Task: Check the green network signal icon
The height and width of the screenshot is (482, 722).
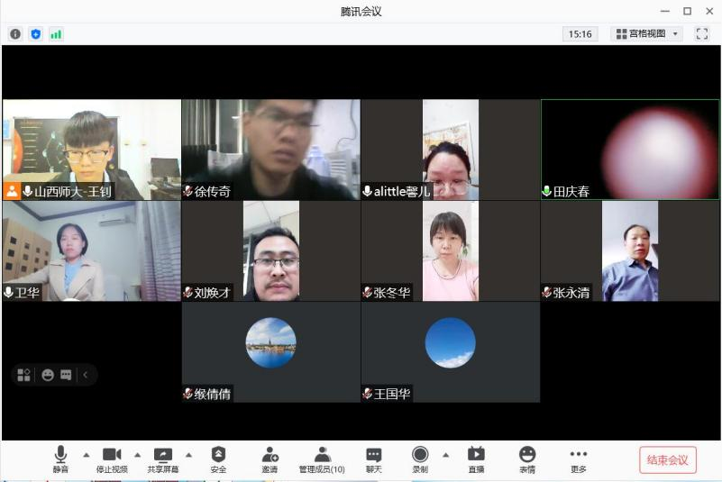Action: pyautogui.click(x=56, y=34)
